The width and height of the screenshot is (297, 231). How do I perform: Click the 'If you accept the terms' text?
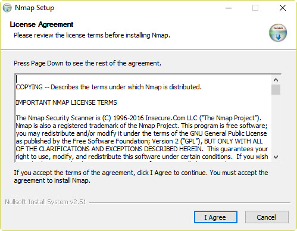pos(141,177)
